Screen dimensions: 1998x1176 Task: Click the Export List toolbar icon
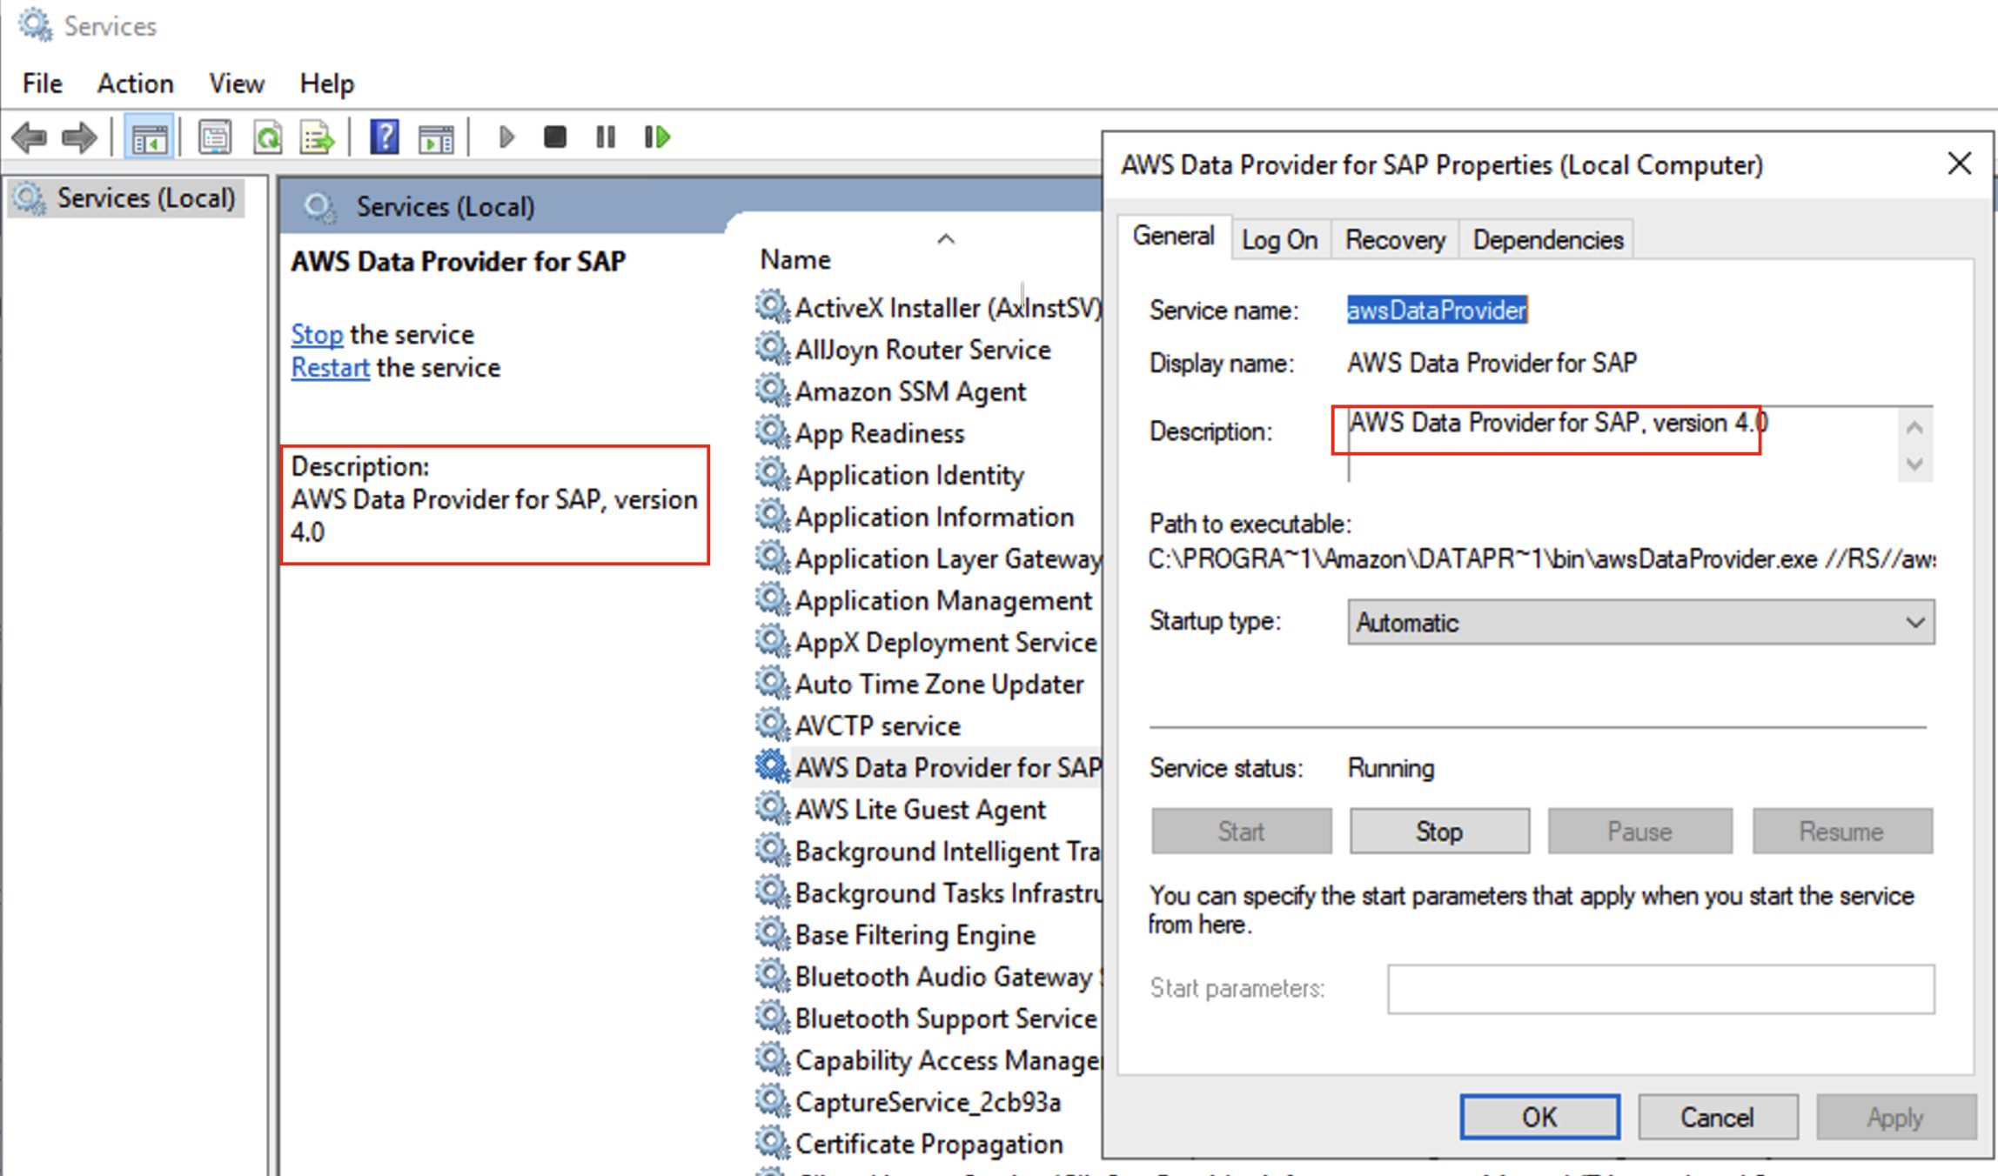pos(317,137)
